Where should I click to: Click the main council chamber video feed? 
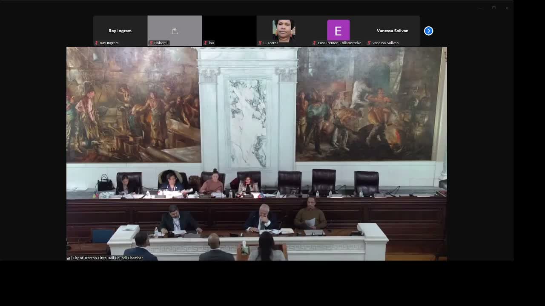[256, 153]
